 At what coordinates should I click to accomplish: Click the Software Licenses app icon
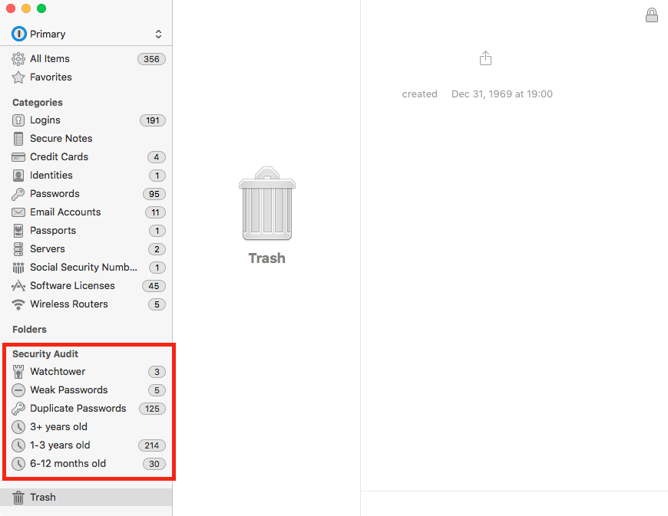(x=18, y=286)
